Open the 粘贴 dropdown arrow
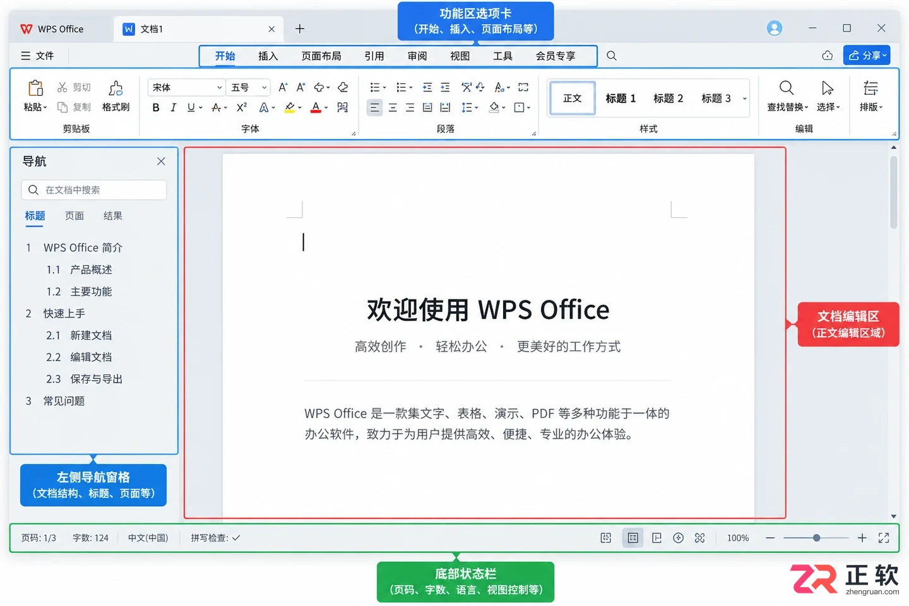 [x=45, y=108]
